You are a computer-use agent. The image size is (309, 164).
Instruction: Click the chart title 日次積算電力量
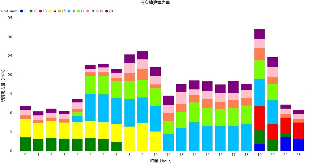(x=155, y=2)
